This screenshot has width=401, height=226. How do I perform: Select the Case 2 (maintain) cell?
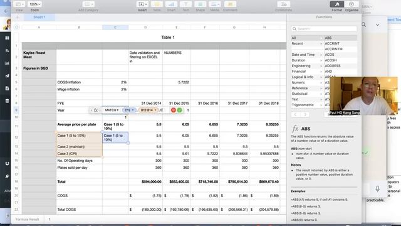80,147
